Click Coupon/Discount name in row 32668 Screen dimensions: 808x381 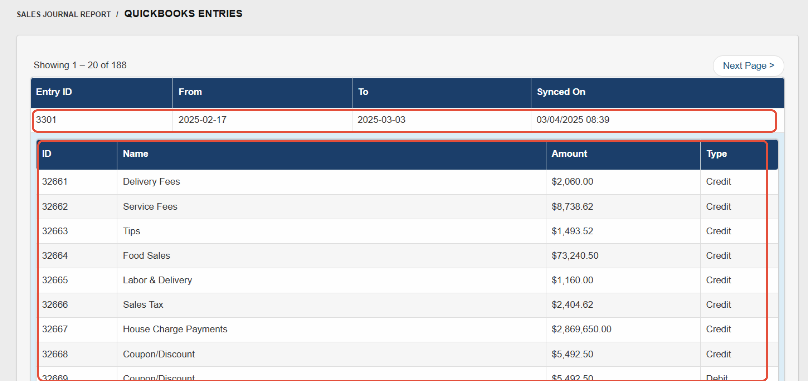click(159, 354)
